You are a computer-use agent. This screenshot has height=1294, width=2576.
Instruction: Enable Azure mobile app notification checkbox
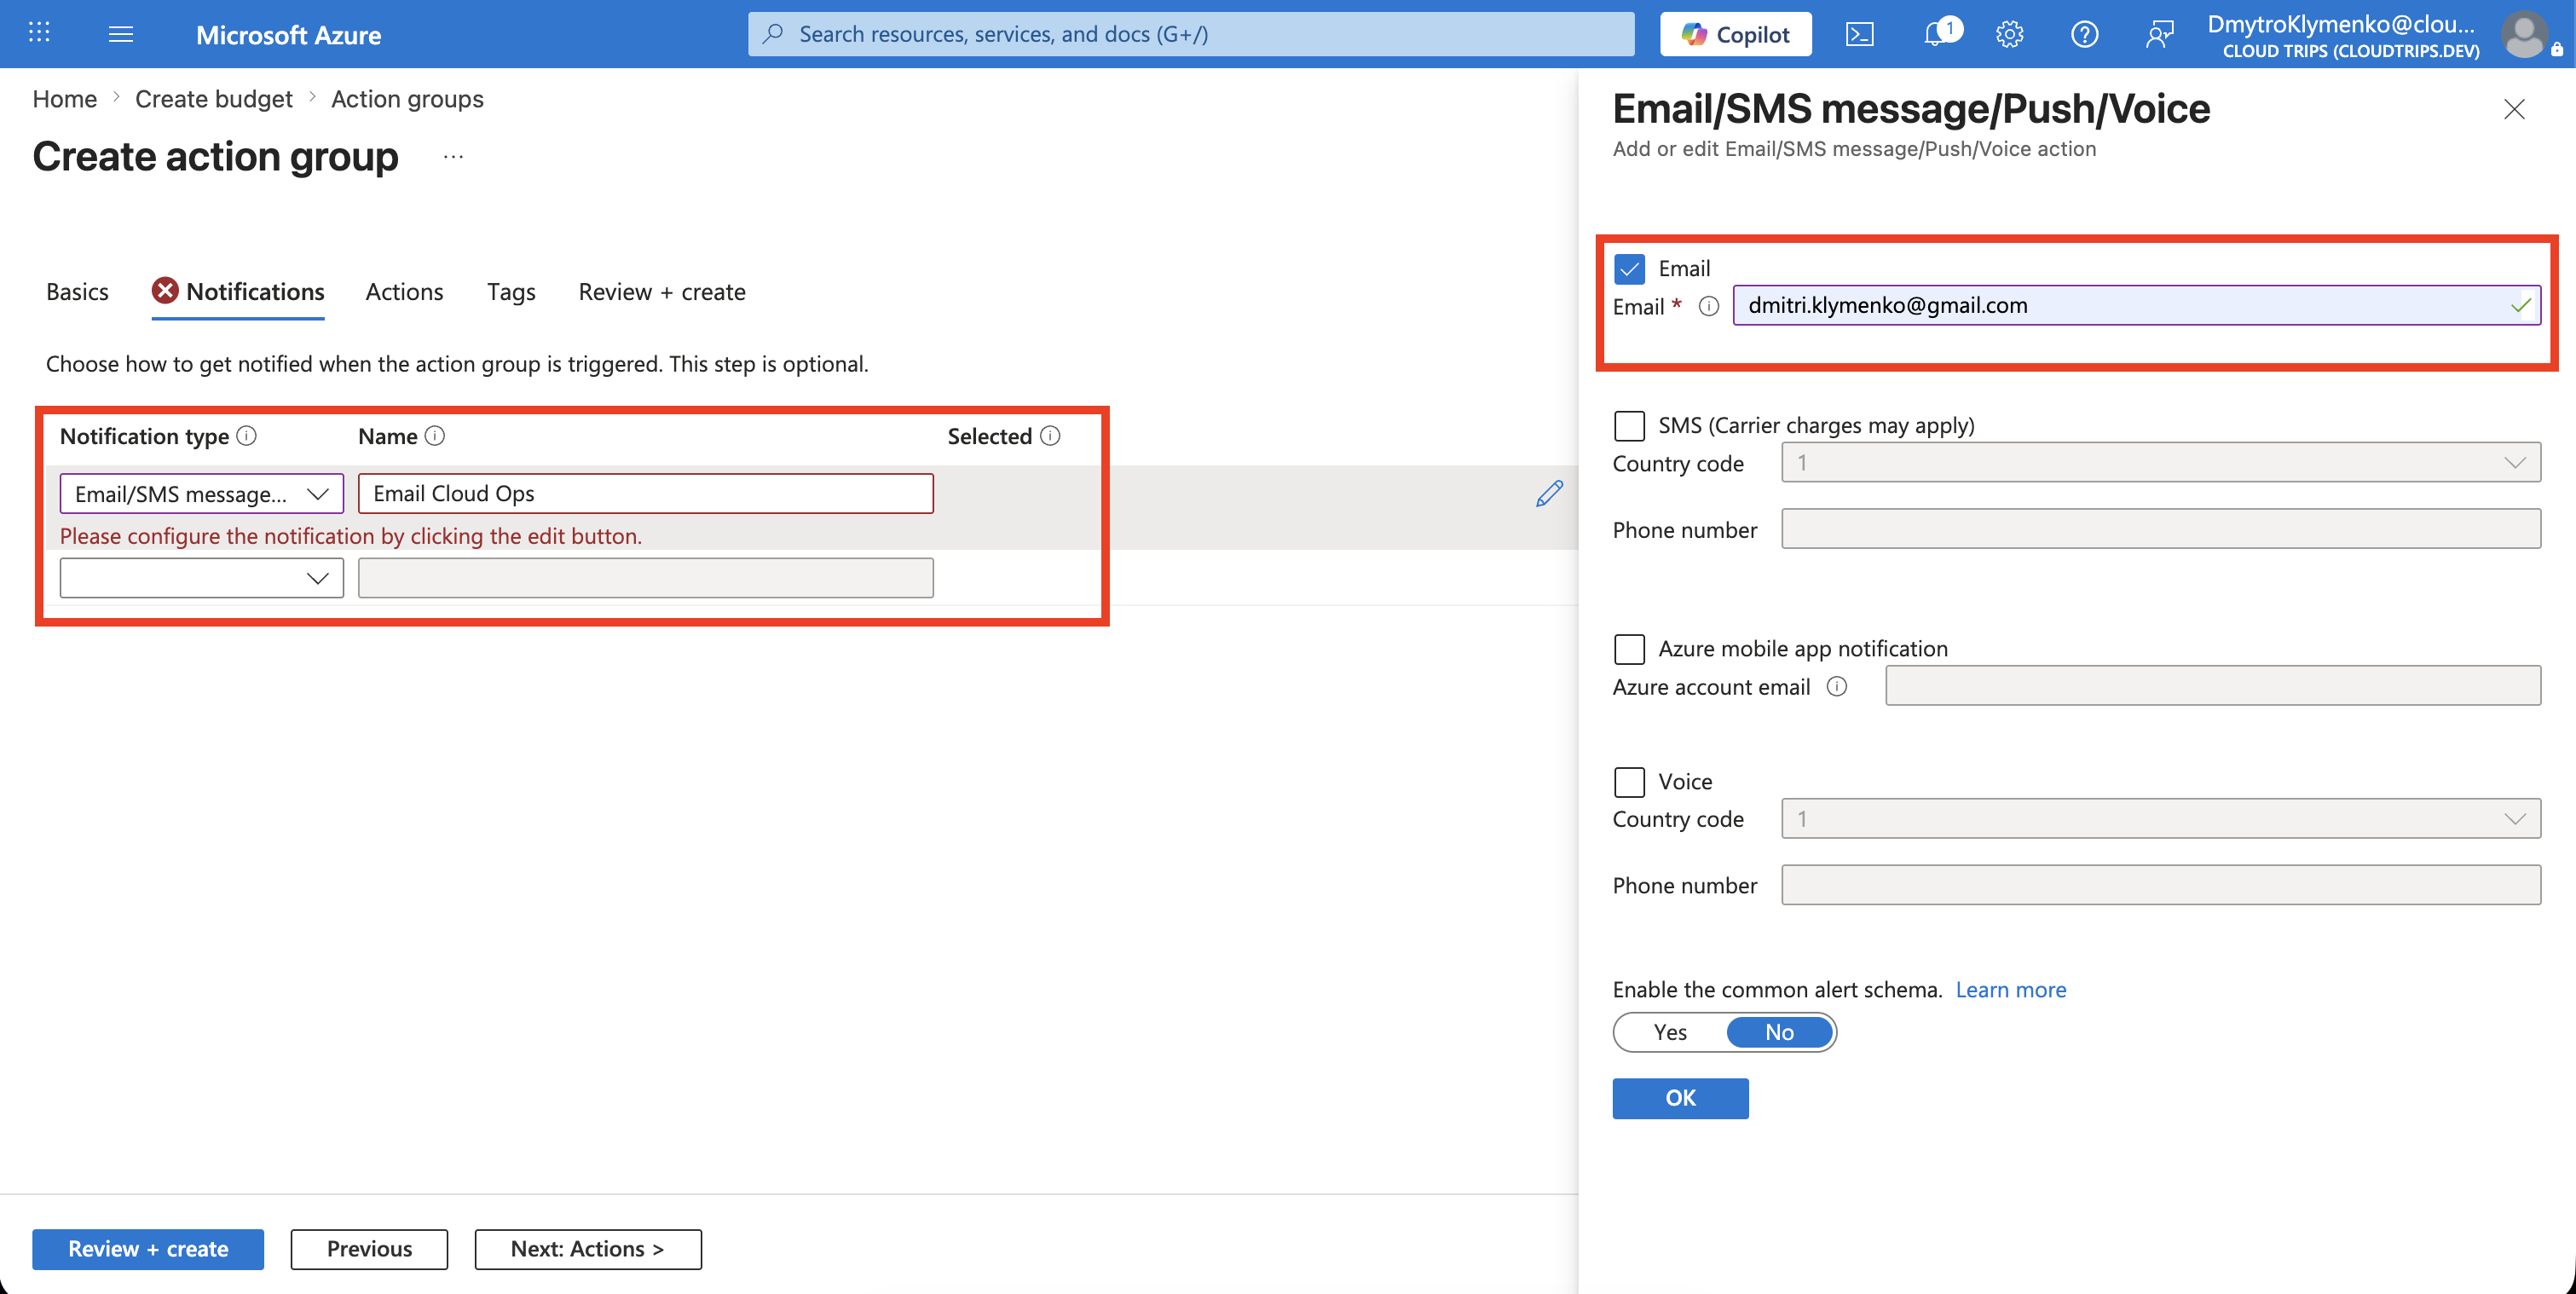coord(1629,648)
